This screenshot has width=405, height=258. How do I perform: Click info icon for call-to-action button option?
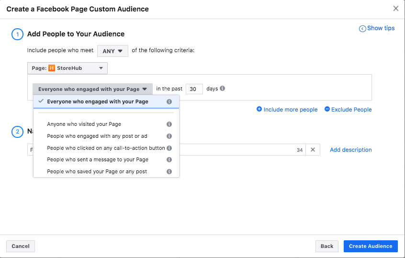(x=169, y=148)
